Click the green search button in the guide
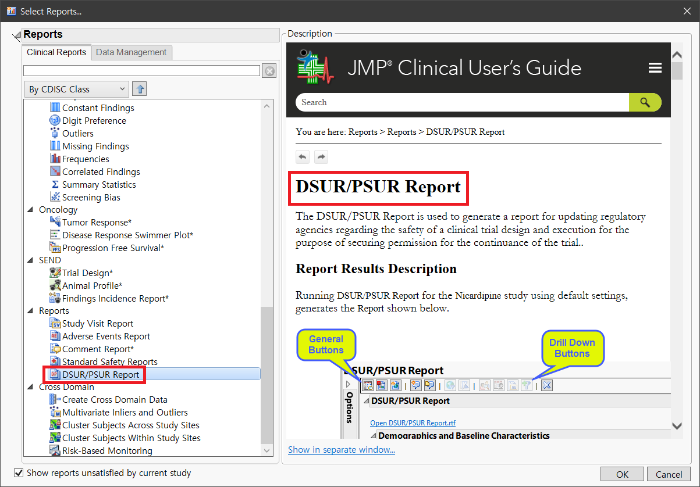 click(x=645, y=102)
